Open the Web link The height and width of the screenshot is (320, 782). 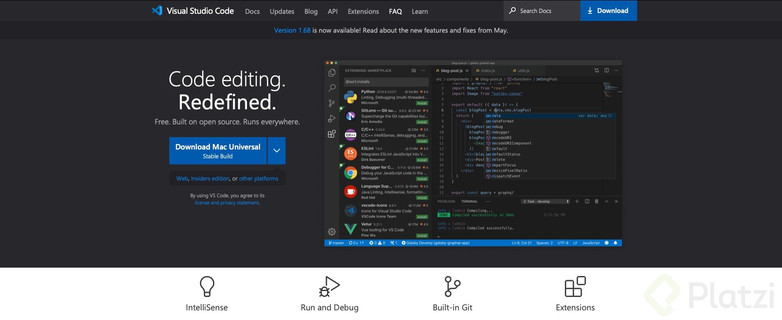coord(182,178)
